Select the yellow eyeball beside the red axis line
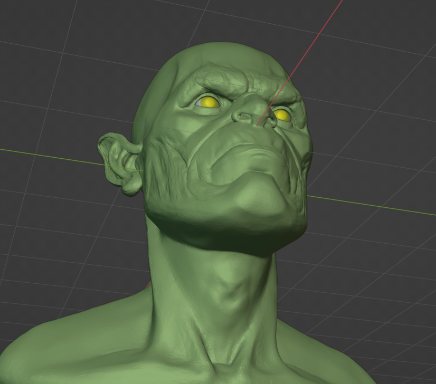Viewport: 436px width, 384px height. (282, 115)
